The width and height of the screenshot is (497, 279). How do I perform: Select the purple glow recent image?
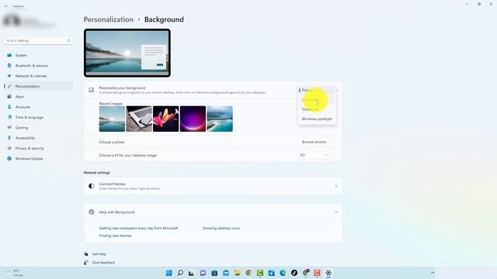193,119
